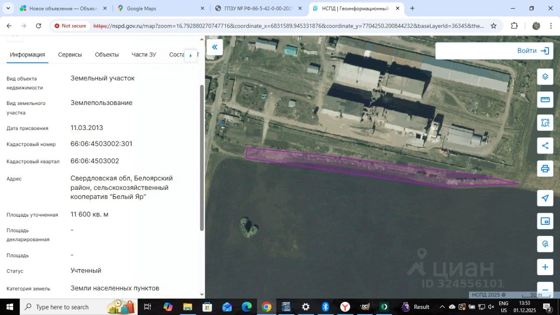Select cadastral number 66:06:4503002:301
560x315 pixels.
tap(101, 144)
